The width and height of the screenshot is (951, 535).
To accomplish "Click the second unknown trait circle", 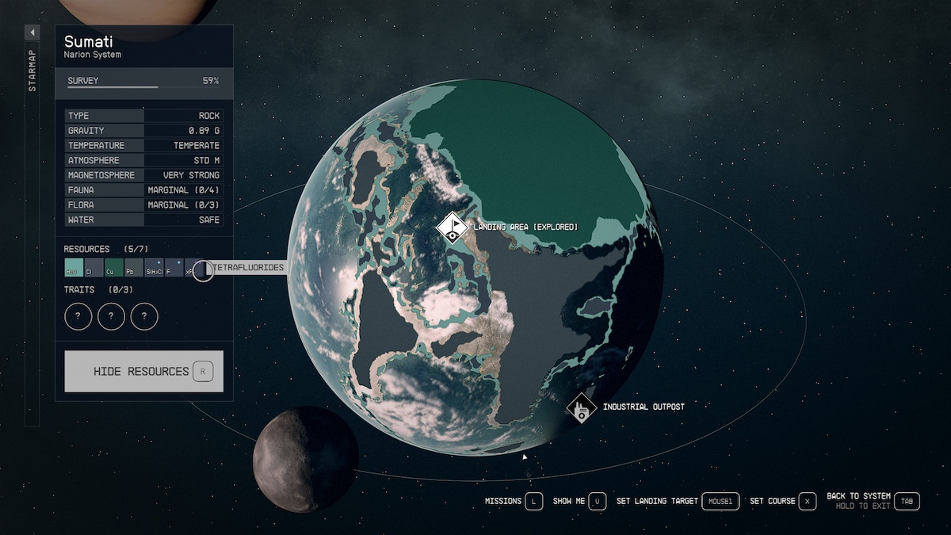I will (x=111, y=316).
